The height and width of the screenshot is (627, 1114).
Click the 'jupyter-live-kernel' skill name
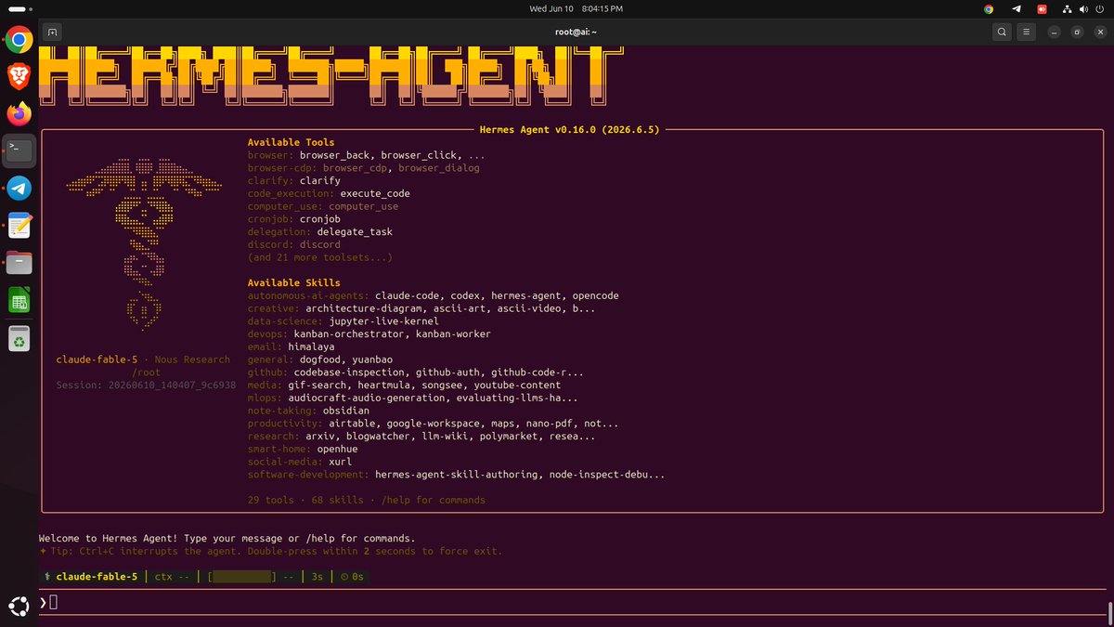tap(383, 320)
